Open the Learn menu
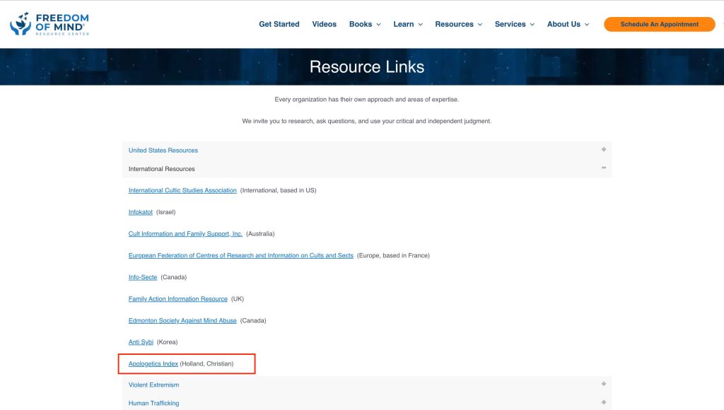 click(408, 24)
